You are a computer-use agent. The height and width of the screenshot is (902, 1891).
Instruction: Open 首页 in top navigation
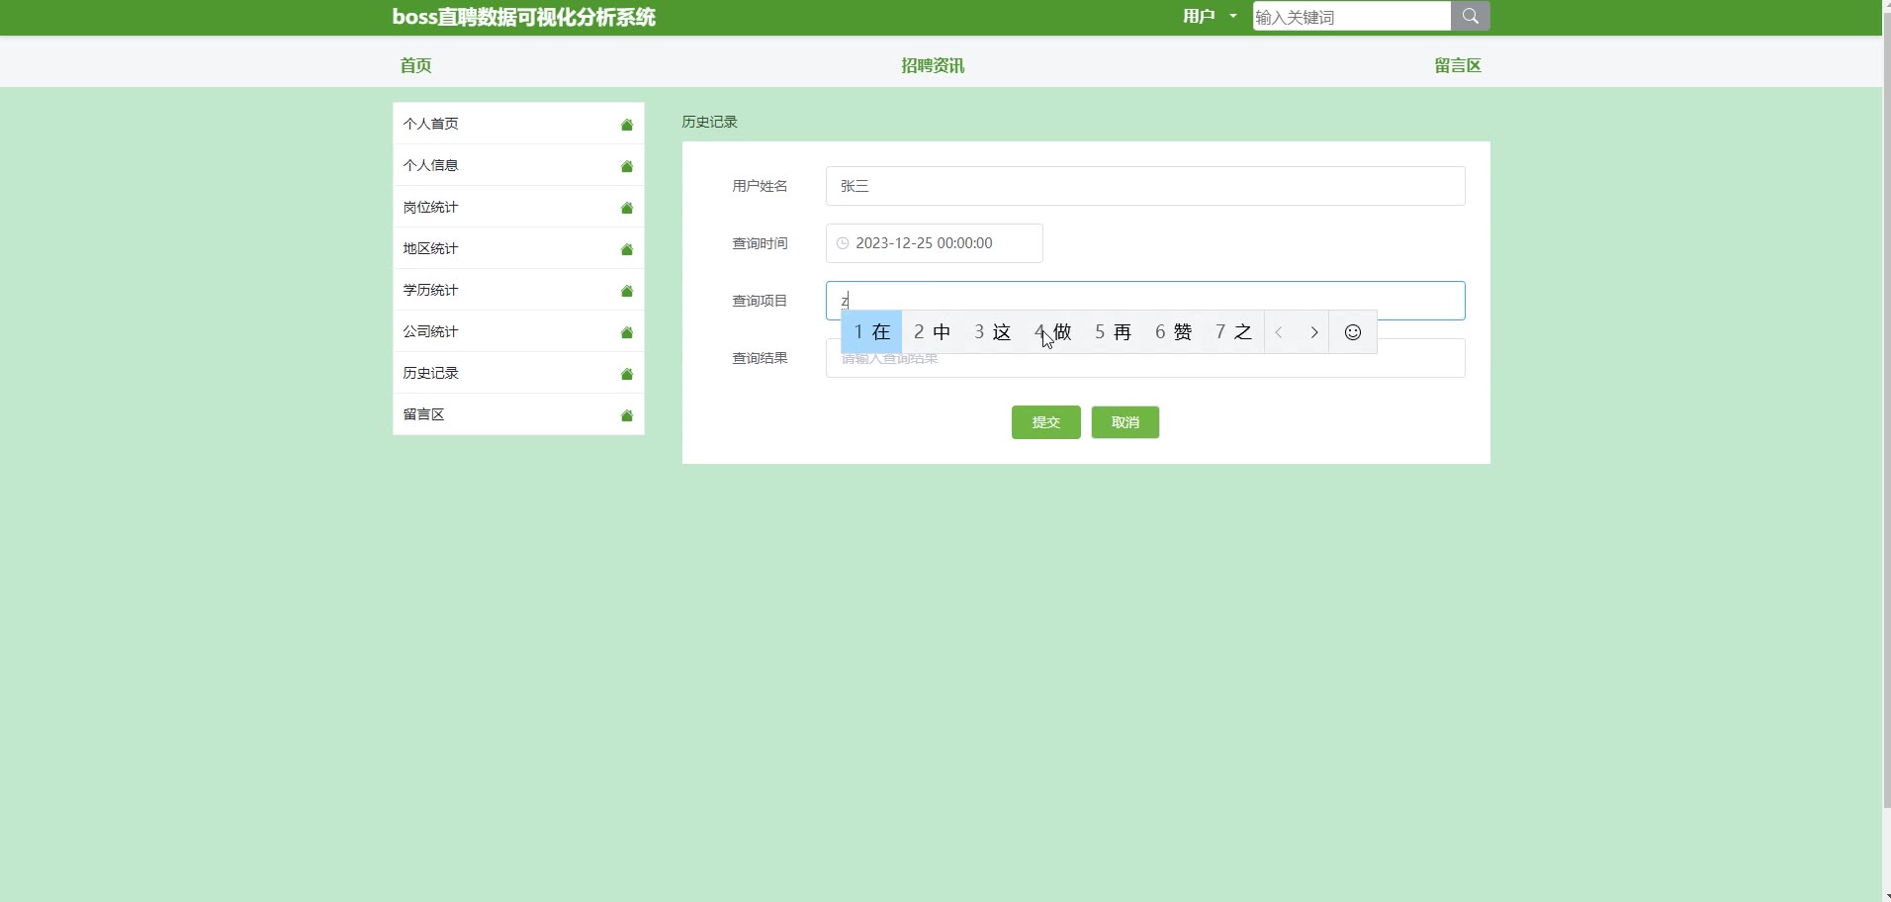click(415, 65)
